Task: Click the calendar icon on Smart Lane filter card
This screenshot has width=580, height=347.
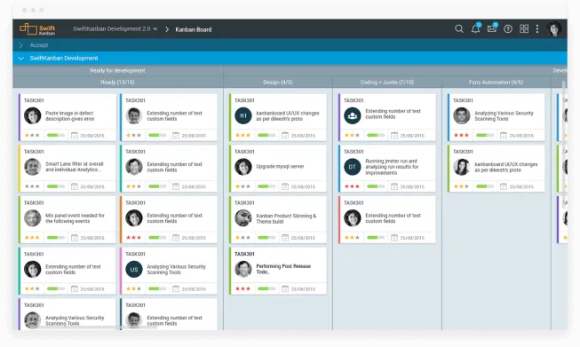Action: pyautogui.click(x=75, y=186)
